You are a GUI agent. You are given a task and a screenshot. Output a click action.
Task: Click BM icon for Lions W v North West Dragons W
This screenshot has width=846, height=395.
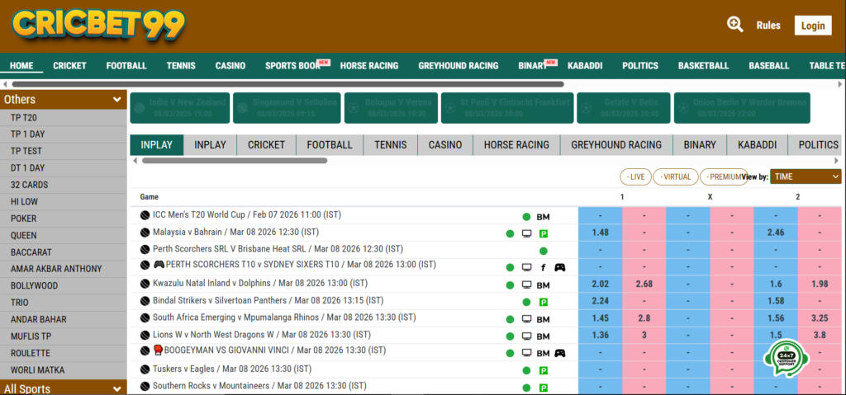click(x=543, y=336)
